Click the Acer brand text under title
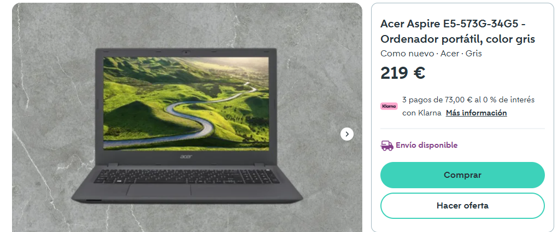Screen dimensions: 558x232 point(449,54)
